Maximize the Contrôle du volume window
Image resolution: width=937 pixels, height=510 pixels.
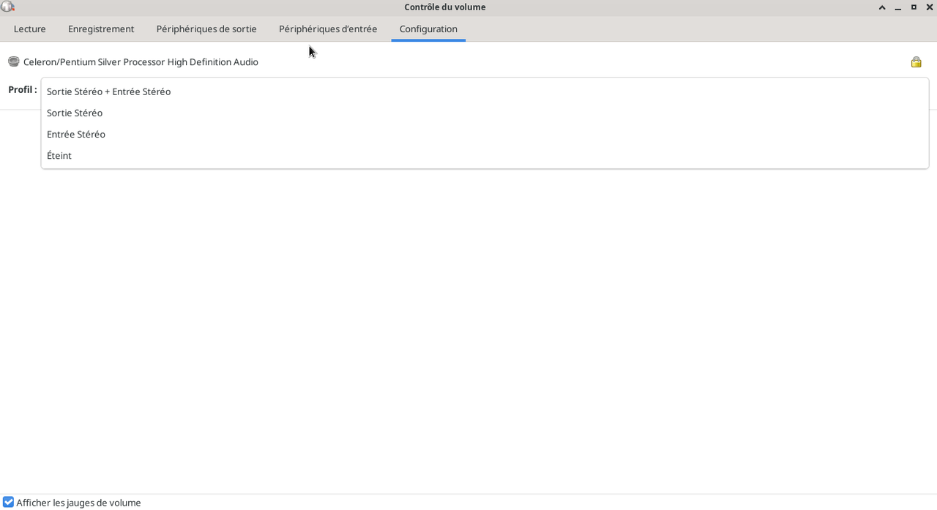pyautogui.click(x=914, y=7)
